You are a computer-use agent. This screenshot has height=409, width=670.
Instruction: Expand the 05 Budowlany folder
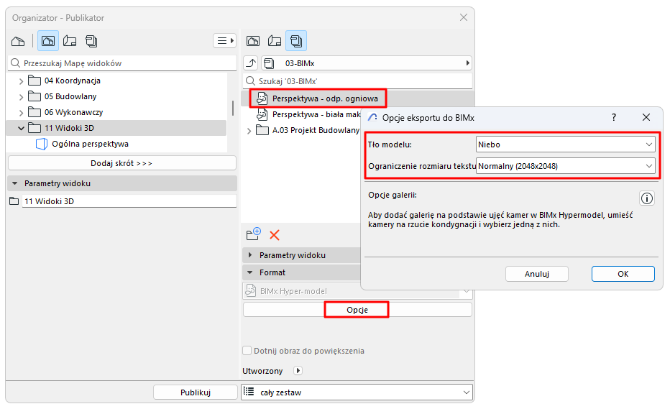(21, 97)
